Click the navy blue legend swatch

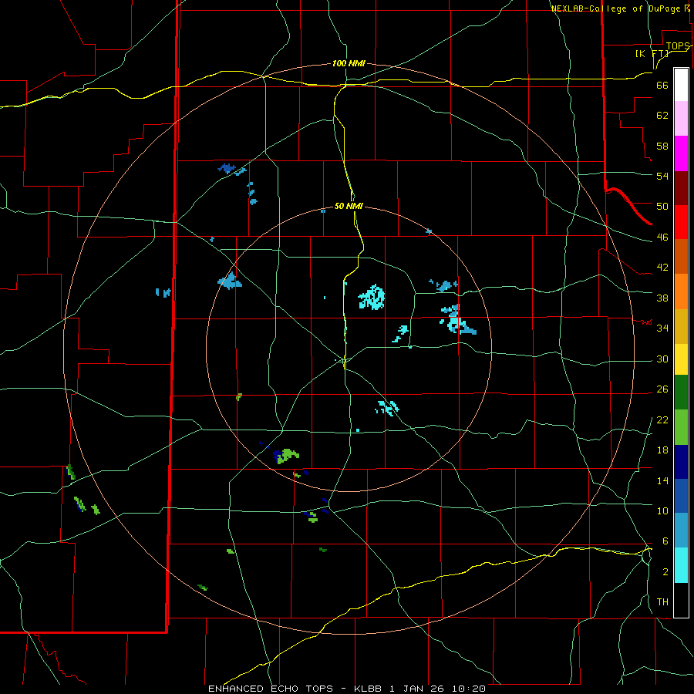click(681, 462)
